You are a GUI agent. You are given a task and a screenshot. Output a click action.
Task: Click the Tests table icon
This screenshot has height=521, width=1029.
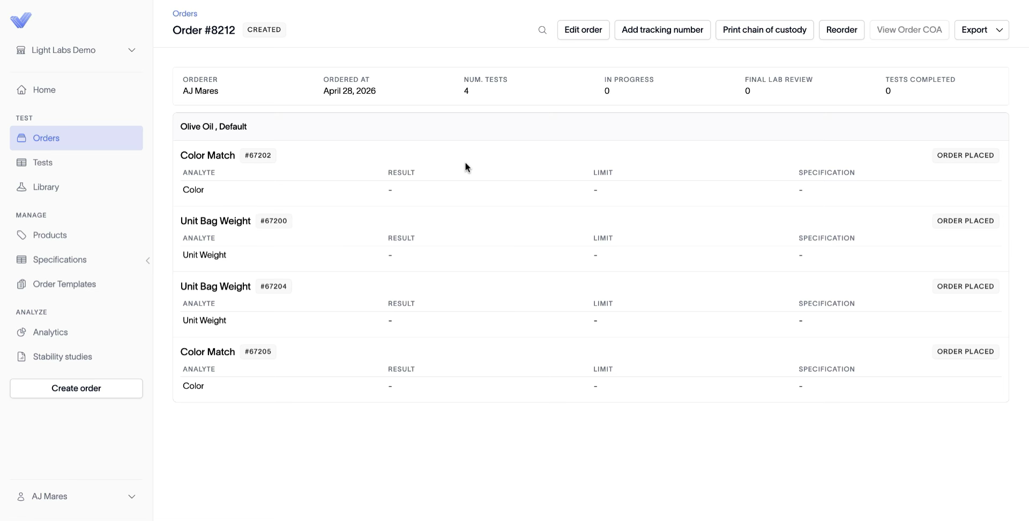click(21, 163)
